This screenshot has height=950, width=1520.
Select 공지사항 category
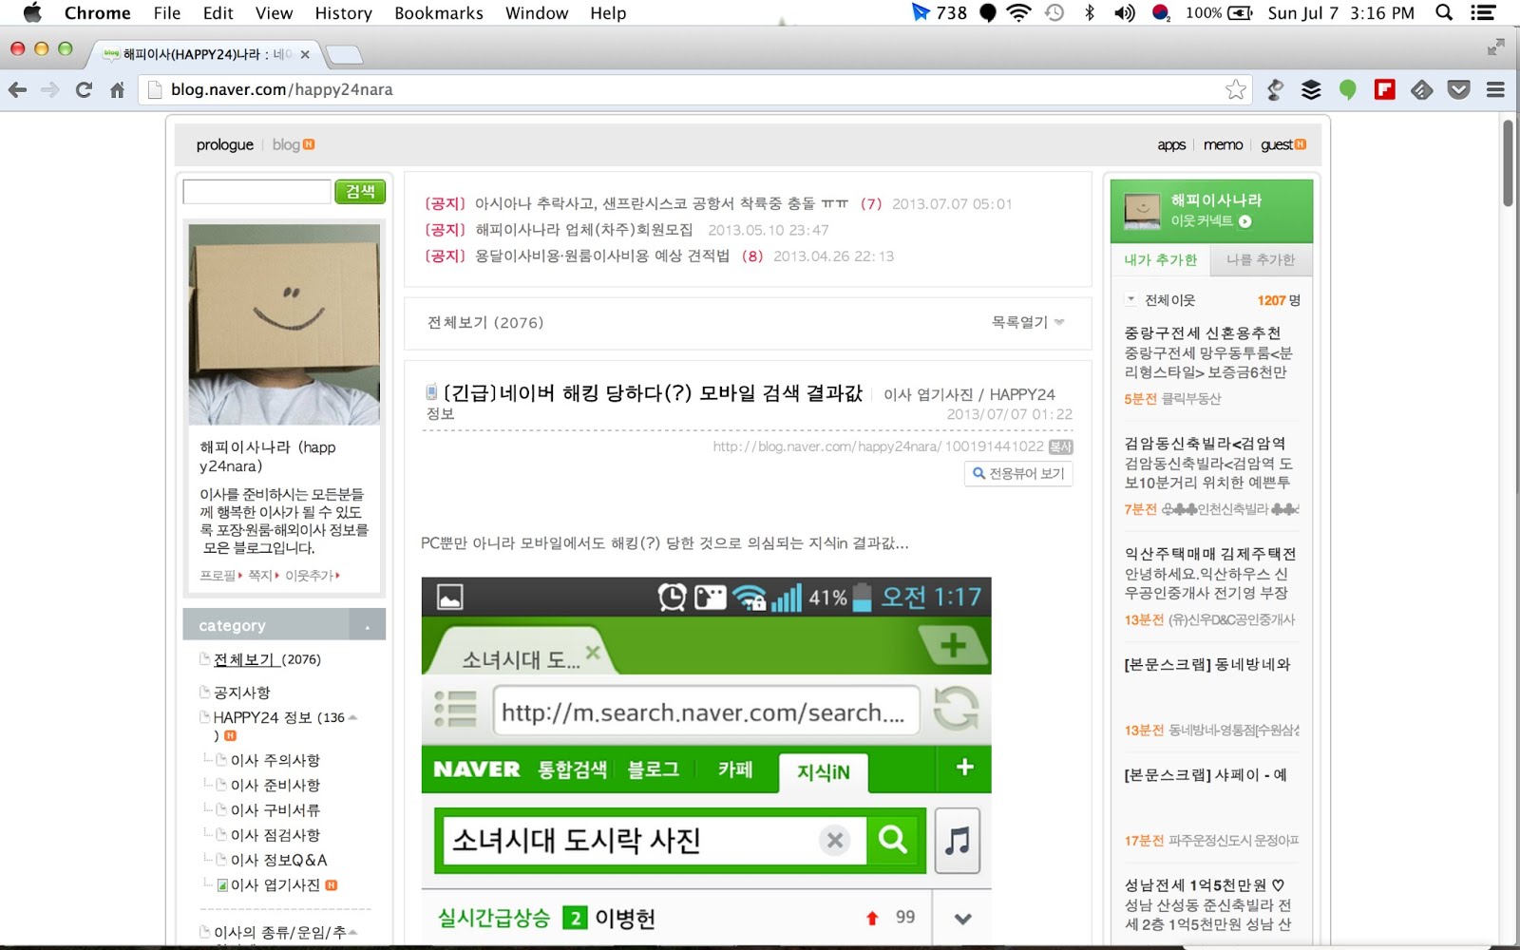pyautogui.click(x=242, y=693)
